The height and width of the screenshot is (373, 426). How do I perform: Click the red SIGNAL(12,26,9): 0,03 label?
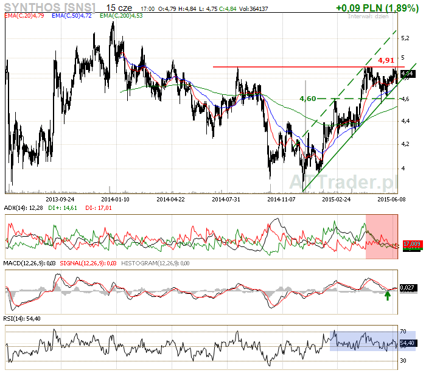(x=88, y=263)
